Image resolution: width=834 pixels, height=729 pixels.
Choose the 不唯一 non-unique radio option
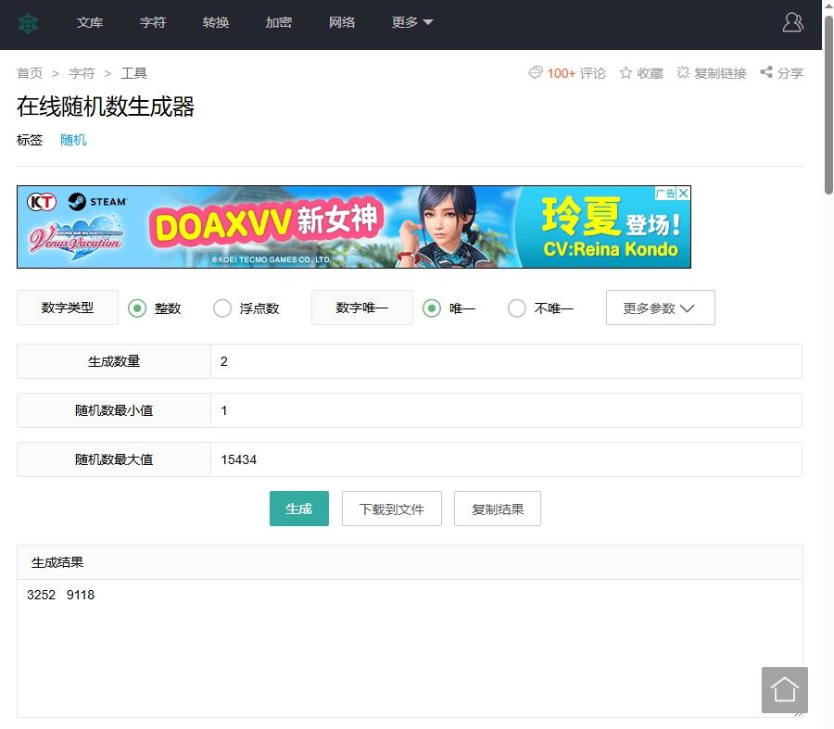point(517,308)
